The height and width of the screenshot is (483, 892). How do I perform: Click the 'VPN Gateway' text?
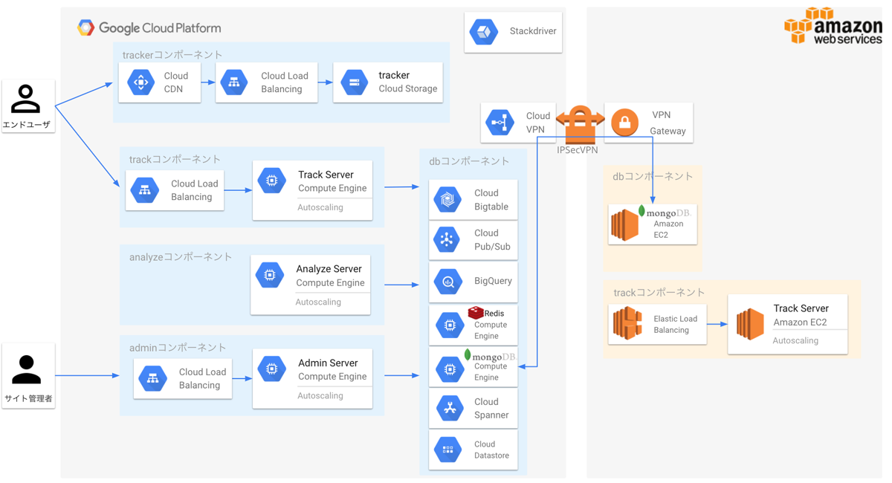[x=668, y=123]
